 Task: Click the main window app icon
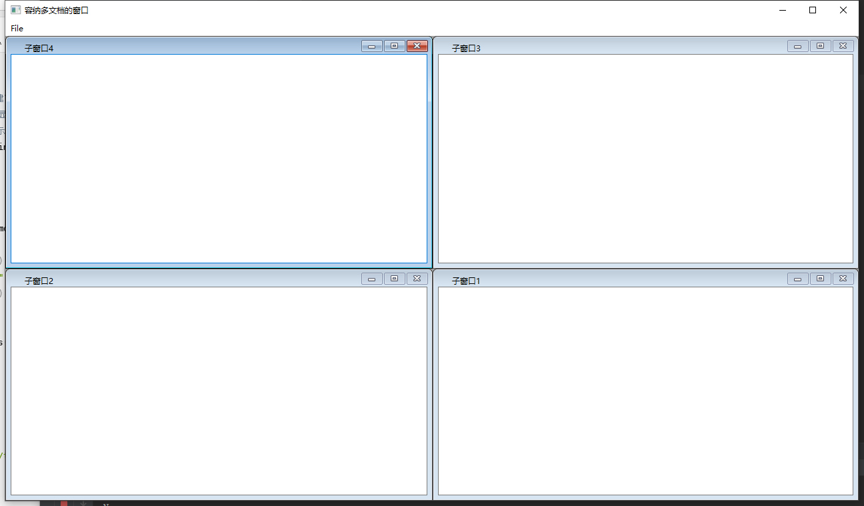click(x=15, y=10)
